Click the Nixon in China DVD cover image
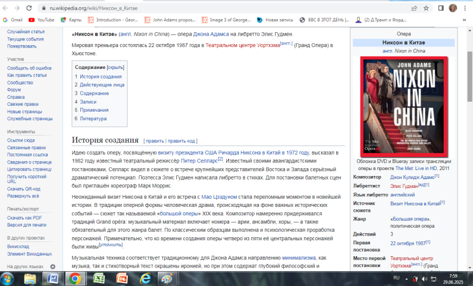 click(403, 106)
